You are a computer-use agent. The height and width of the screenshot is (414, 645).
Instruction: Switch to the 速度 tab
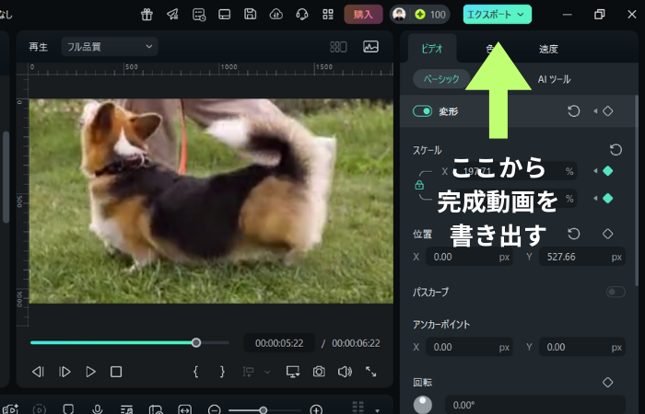(548, 49)
